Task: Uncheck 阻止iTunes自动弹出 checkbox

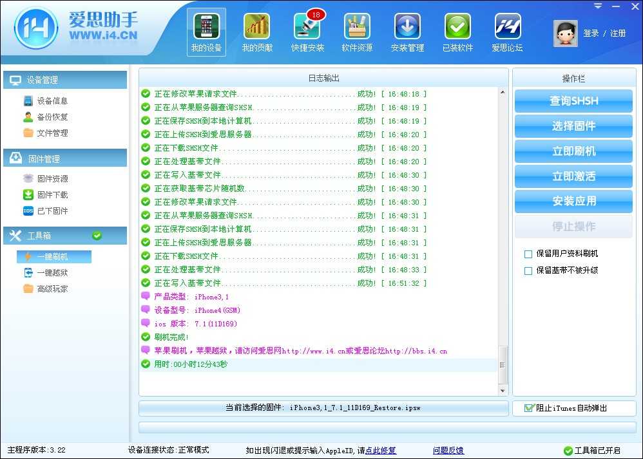Action: click(529, 407)
